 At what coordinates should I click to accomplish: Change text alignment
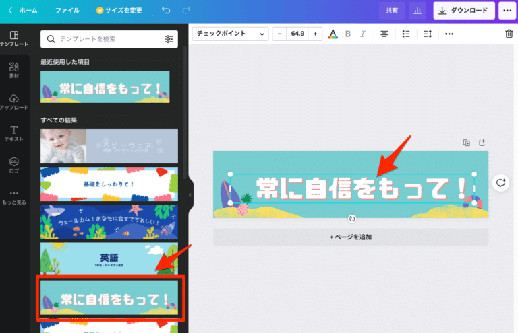(x=384, y=34)
